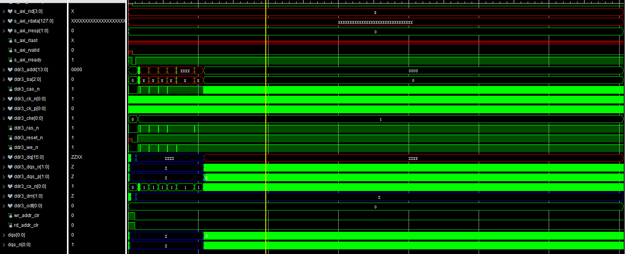
Task: Click the bus icon beside ddr3_cke[0:0]
Action: point(10,118)
